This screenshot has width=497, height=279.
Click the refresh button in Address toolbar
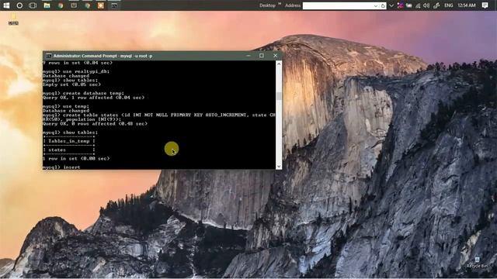pyautogui.click(x=383, y=5)
